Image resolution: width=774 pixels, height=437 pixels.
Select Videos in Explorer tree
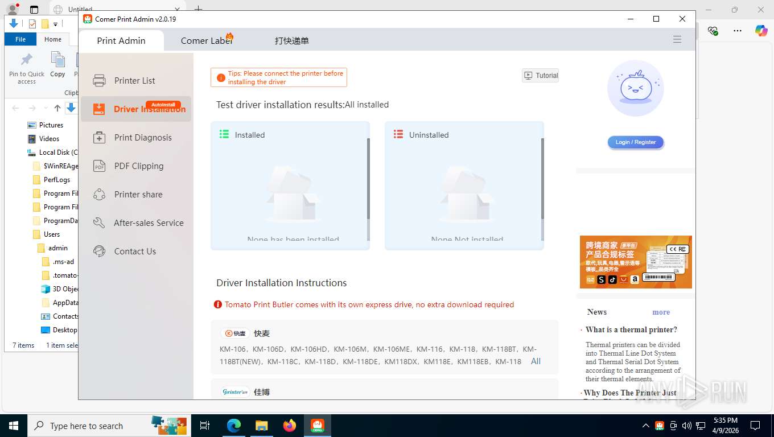49,139
